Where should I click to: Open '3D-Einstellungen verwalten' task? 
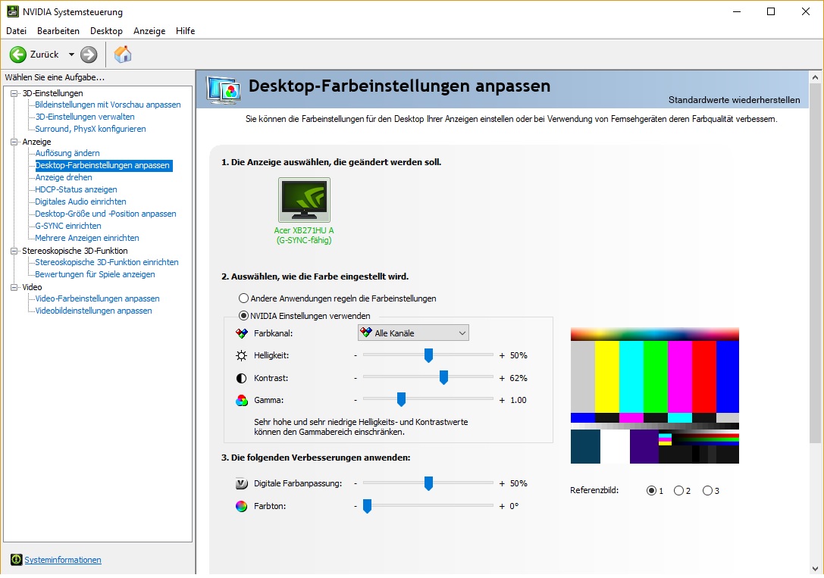pyautogui.click(x=85, y=117)
